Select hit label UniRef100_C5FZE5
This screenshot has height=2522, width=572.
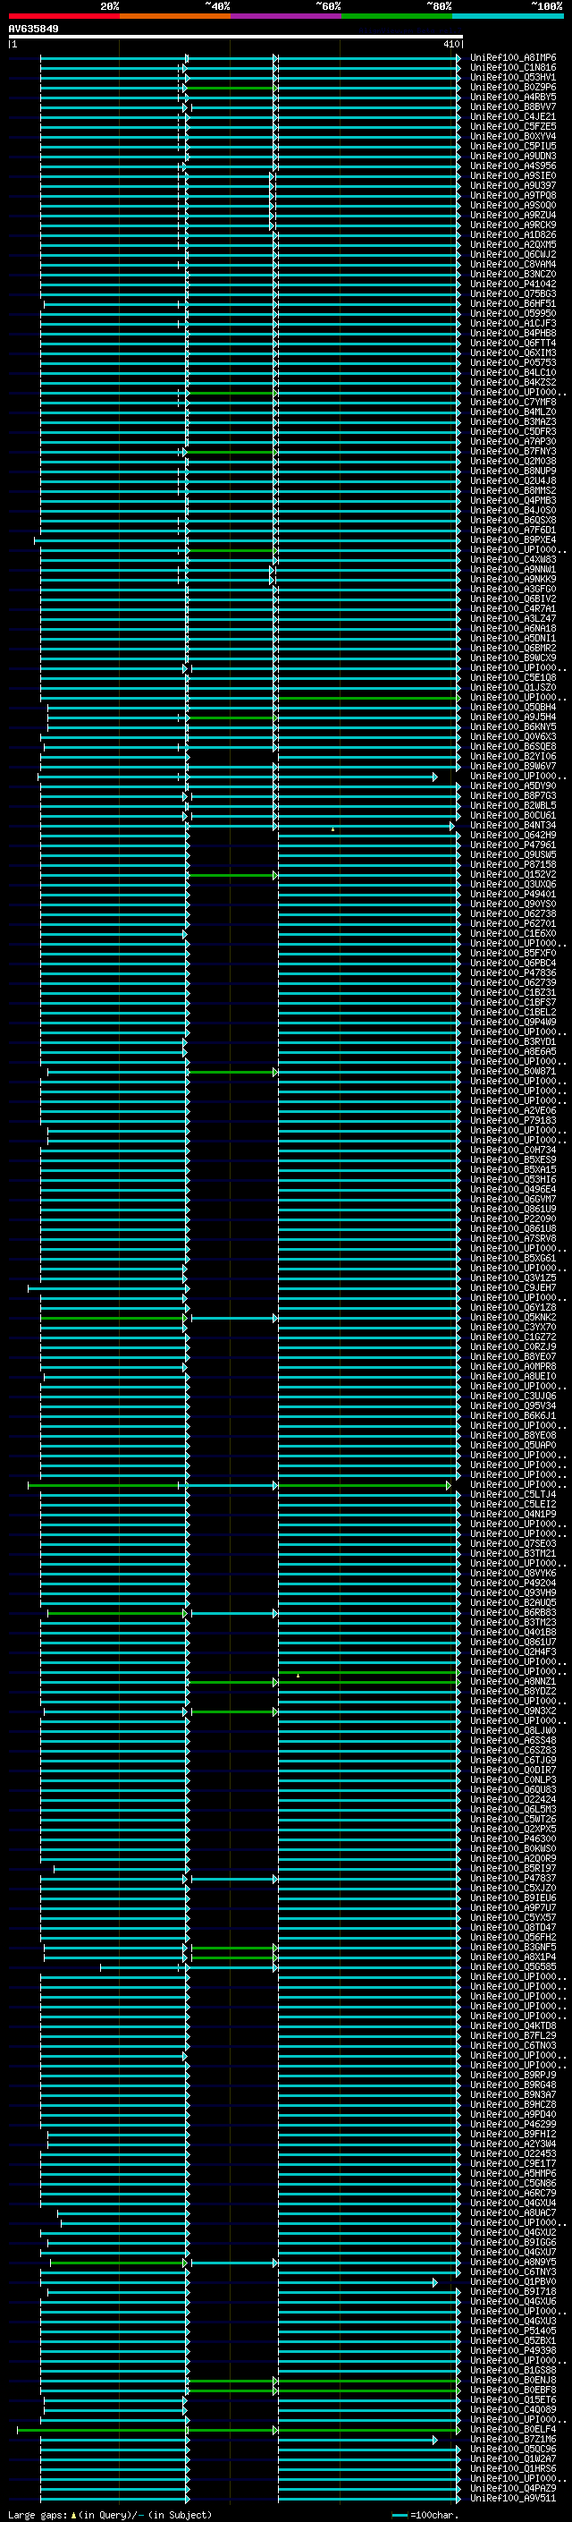[513, 126]
